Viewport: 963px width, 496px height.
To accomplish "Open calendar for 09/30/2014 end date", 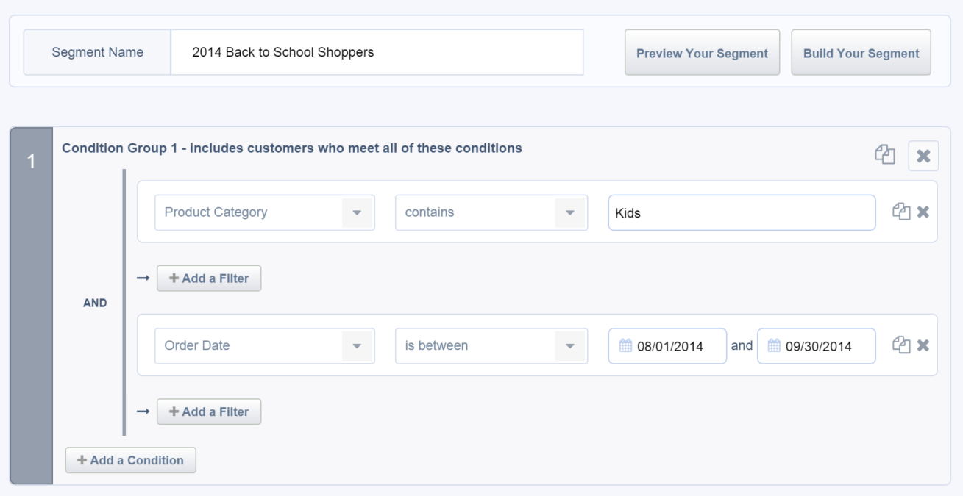I will point(774,345).
